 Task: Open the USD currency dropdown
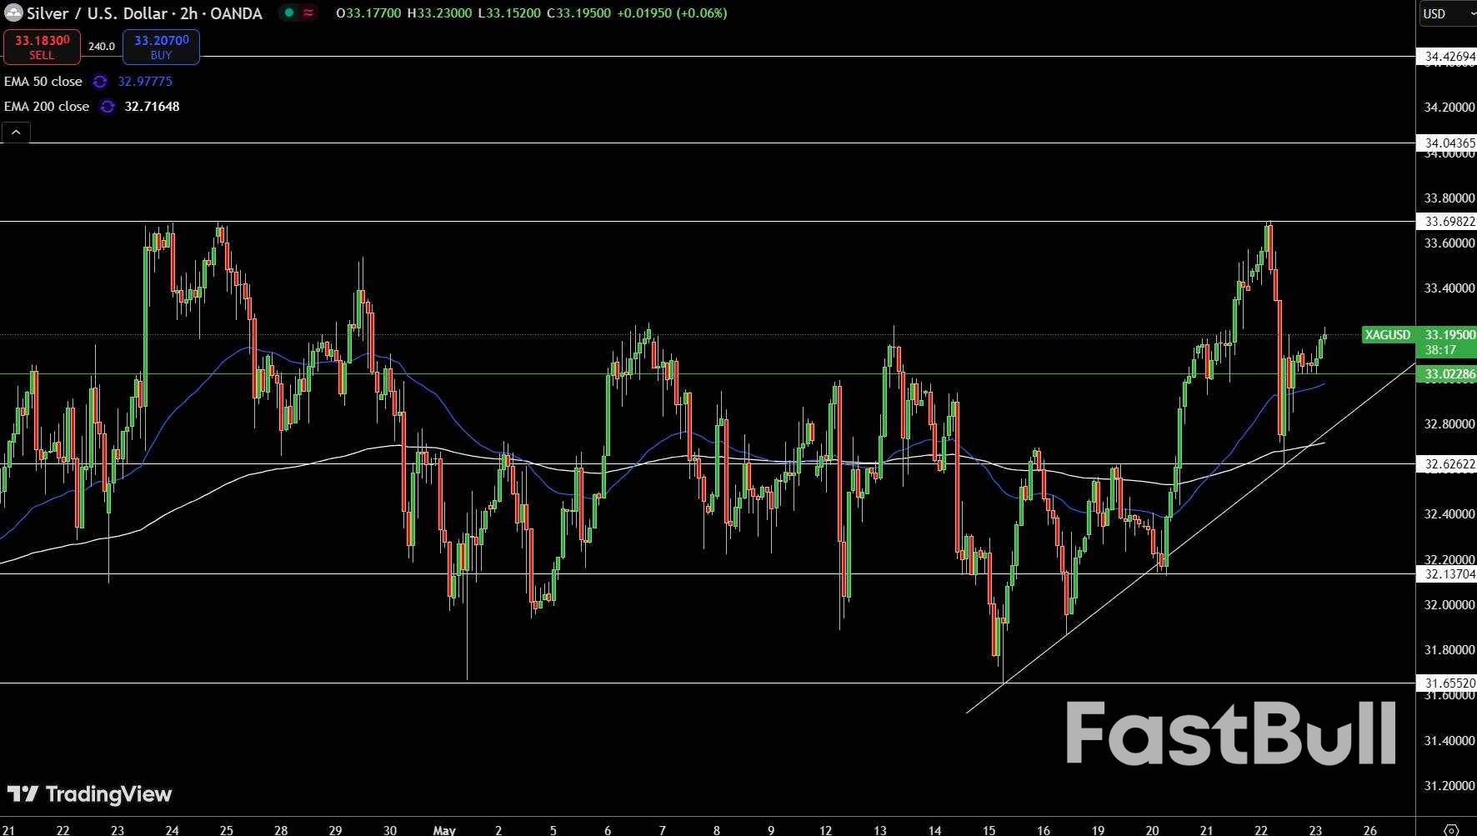(1446, 13)
